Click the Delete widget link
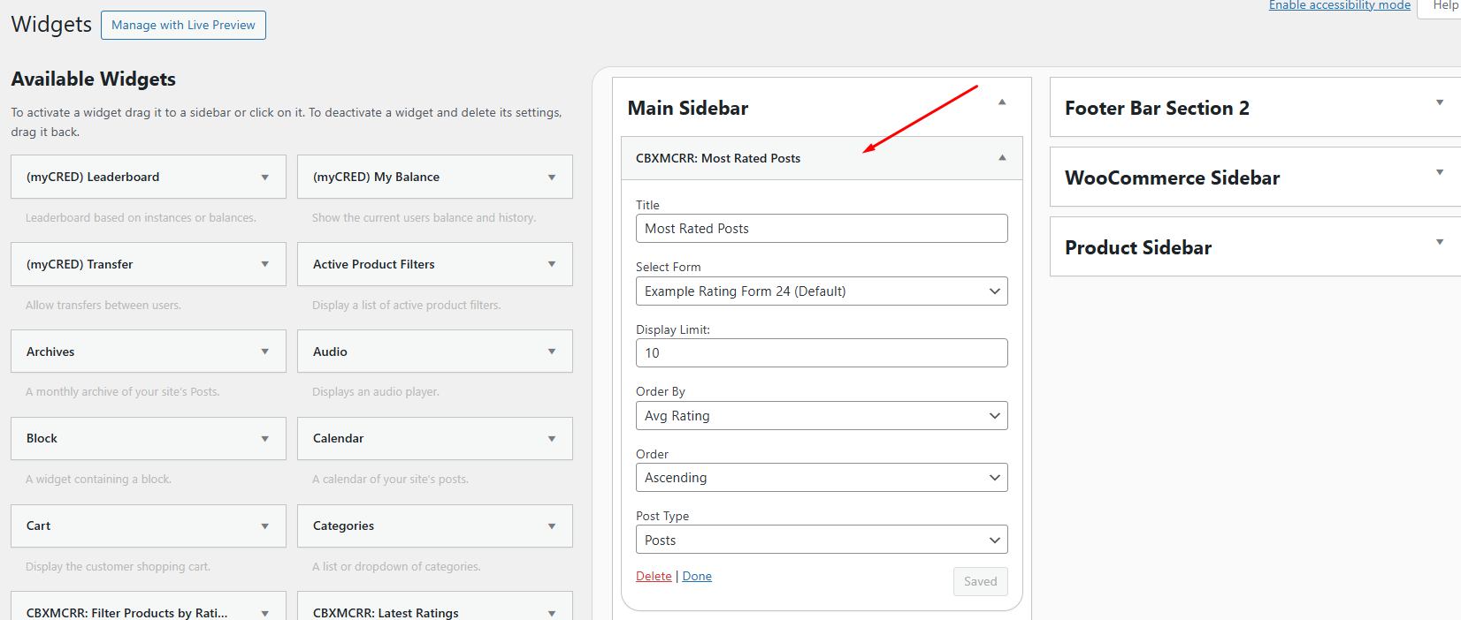Image resolution: width=1461 pixels, height=620 pixels. (x=654, y=577)
